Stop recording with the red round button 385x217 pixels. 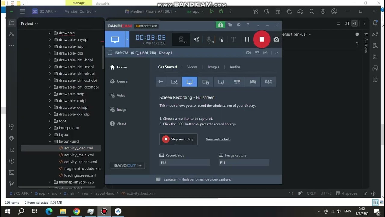click(262, 39)
